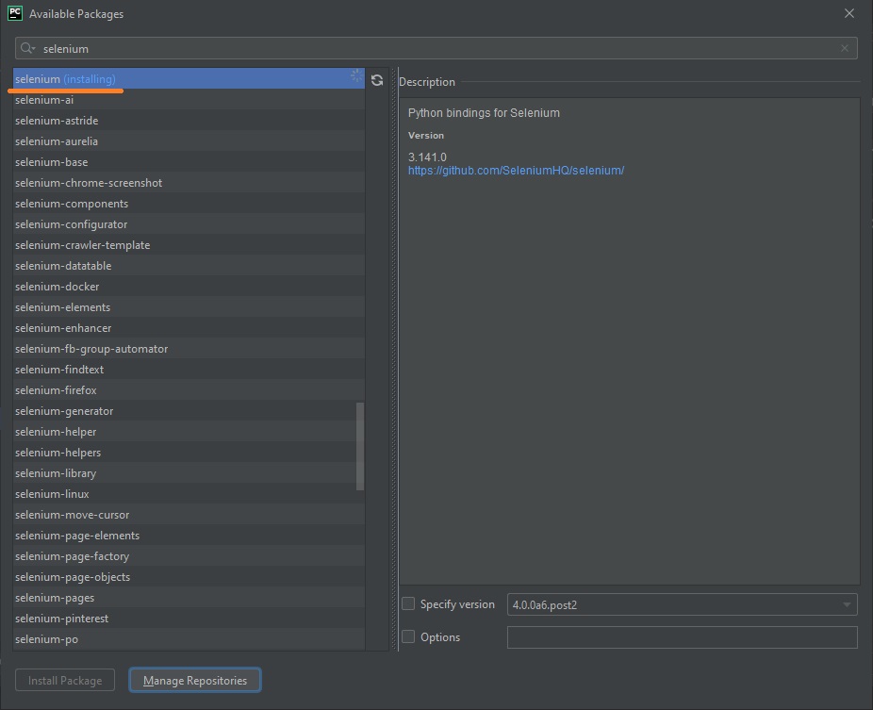Select selenium-helpers package

(x=189, y=453)
